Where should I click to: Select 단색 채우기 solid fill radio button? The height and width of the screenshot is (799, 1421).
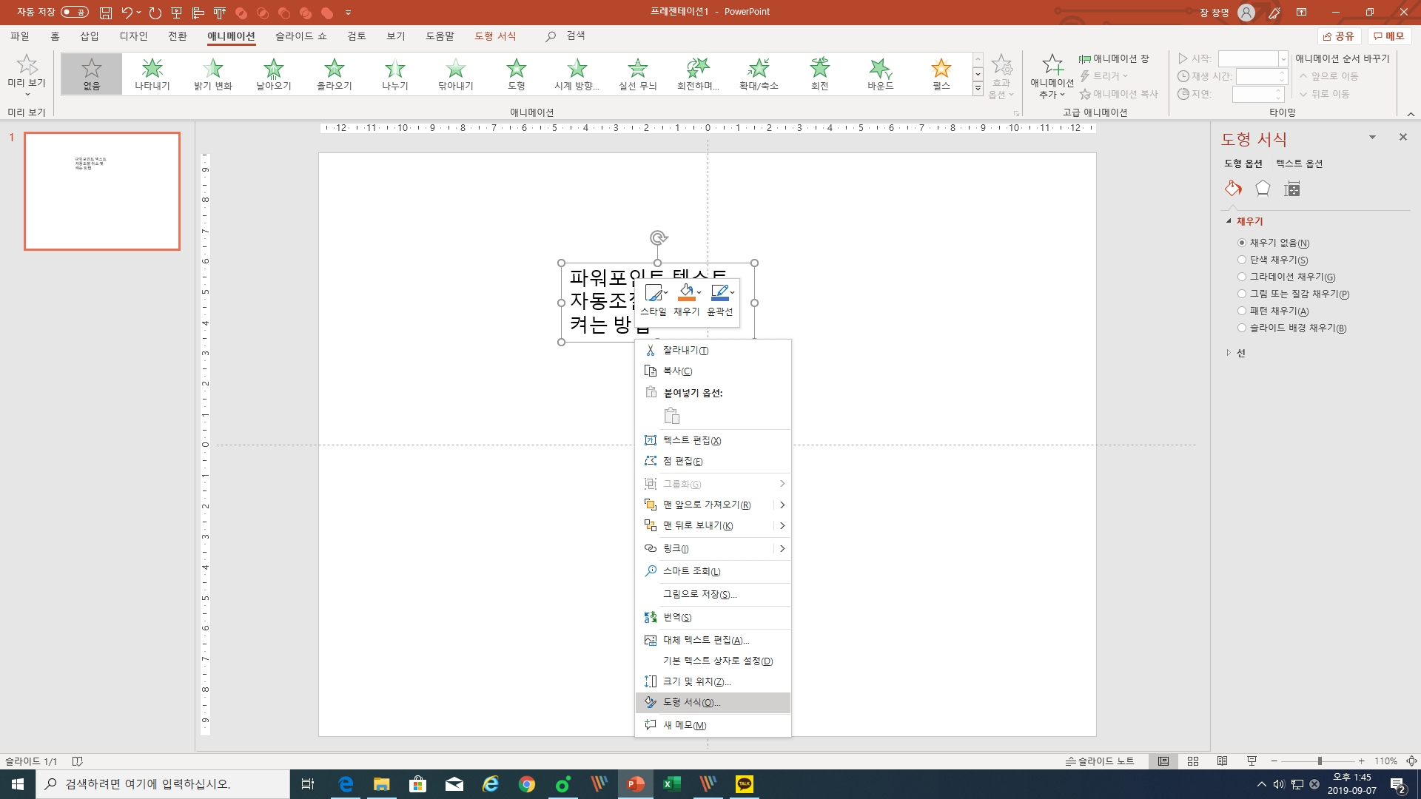(1242, 260)
